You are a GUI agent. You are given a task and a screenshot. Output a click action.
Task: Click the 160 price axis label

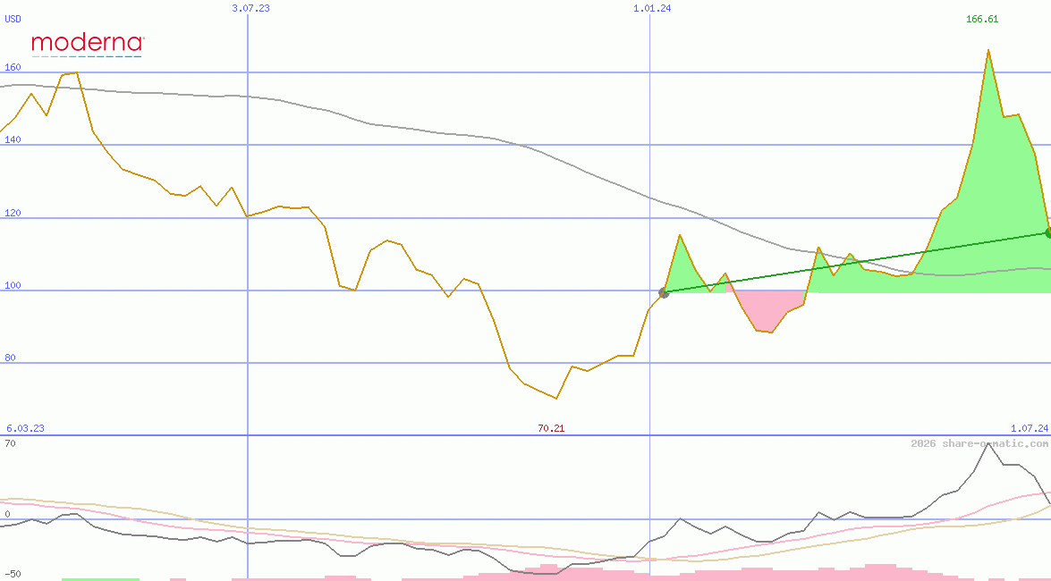pos(13,67)
